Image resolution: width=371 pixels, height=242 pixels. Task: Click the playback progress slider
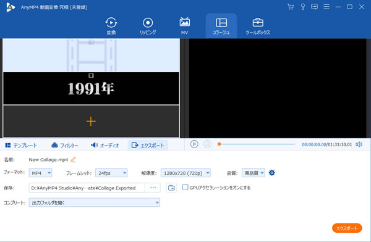pyautogui.click(x=257, y=144)
